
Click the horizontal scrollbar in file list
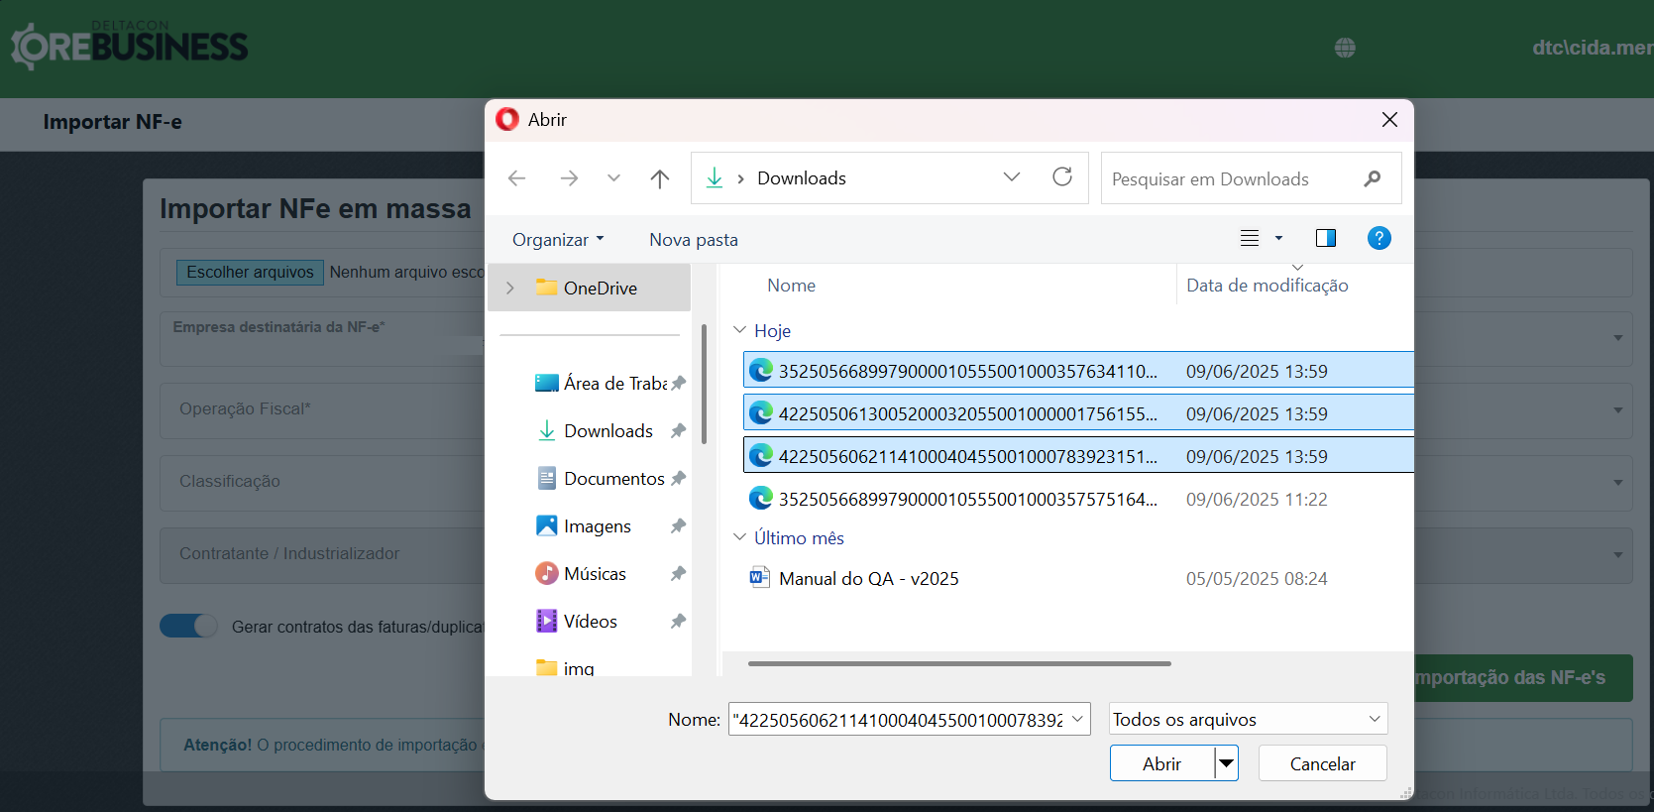pos(959,663)
